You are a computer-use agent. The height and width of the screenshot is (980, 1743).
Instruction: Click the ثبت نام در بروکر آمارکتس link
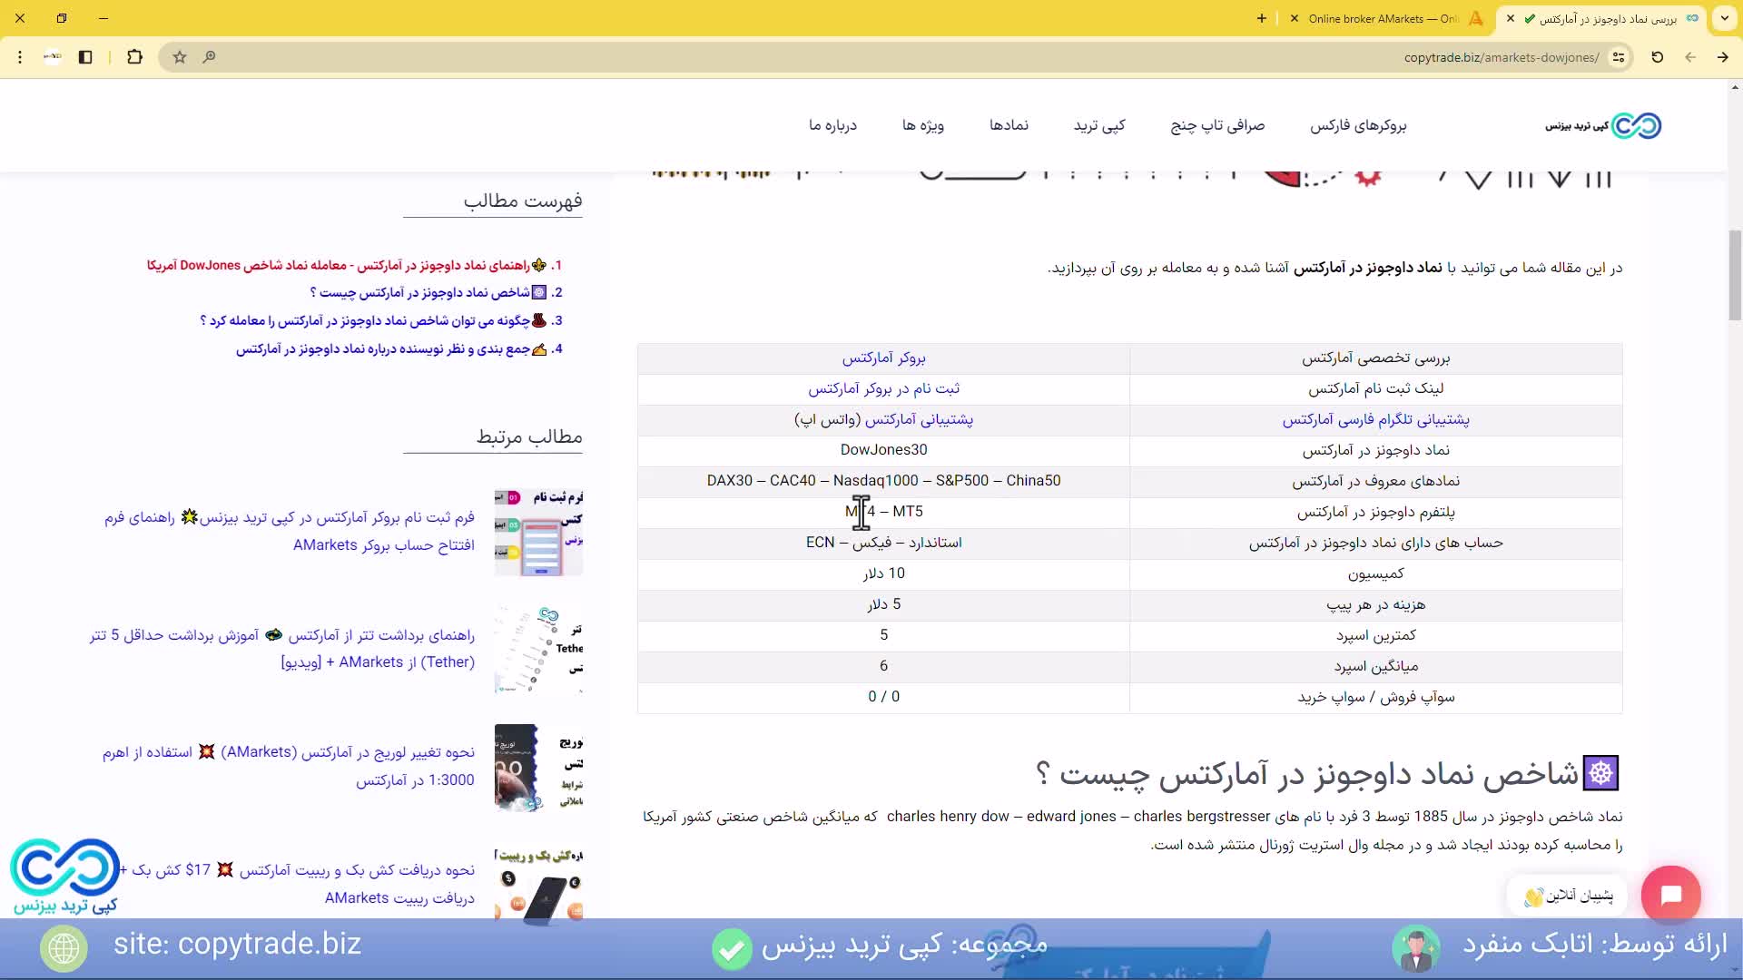coord(884,388)
